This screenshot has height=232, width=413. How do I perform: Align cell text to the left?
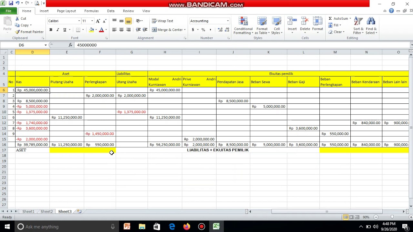pos(114,30)
